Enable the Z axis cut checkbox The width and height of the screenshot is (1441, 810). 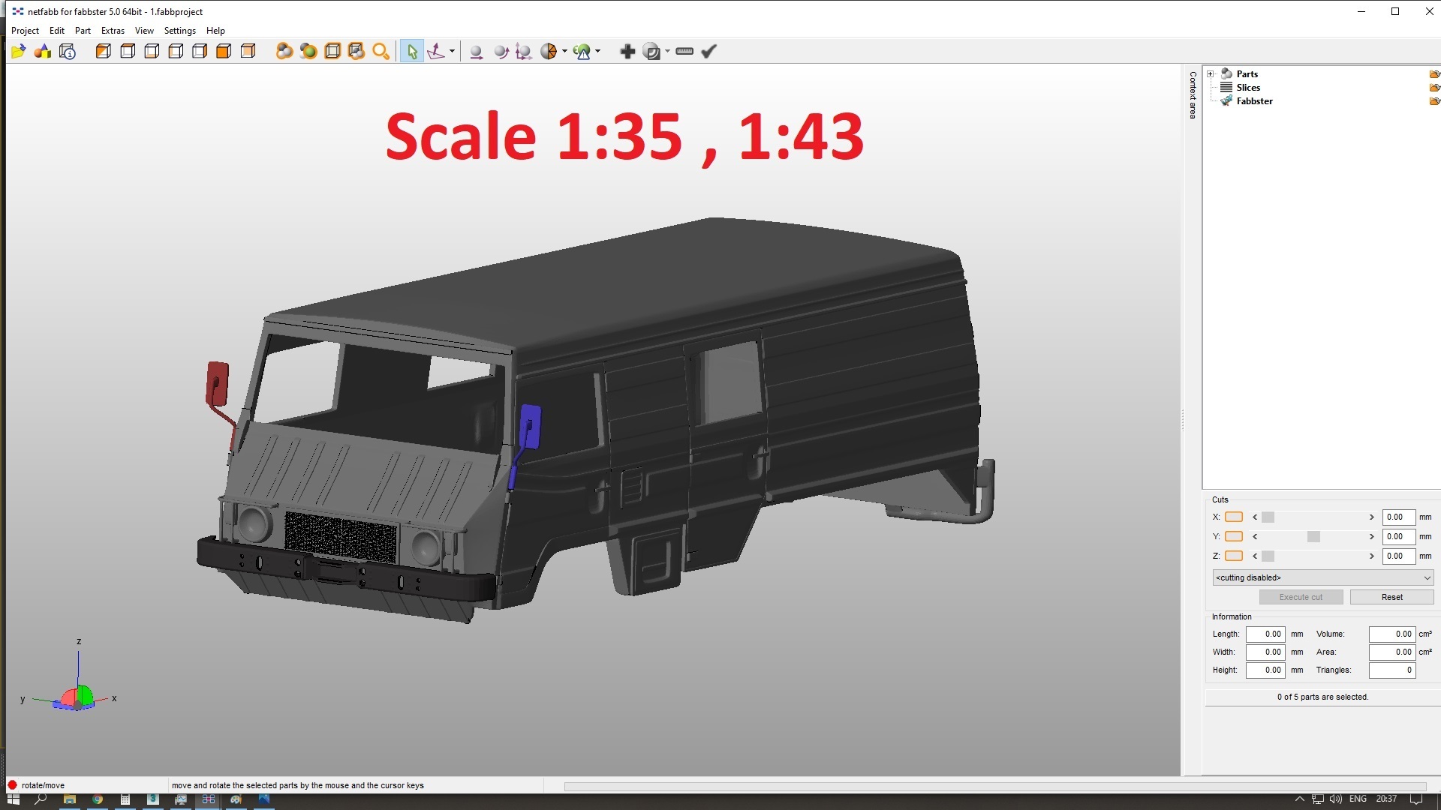coord(1234,556)
